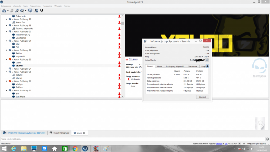Select user Masny Polak PL

pyautogui.click(x=23, y=35)
